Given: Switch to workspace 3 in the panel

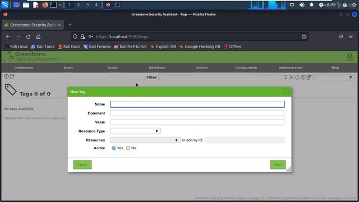Looking at the screenshot, I should pyautogui.click(x=88, y=4).
